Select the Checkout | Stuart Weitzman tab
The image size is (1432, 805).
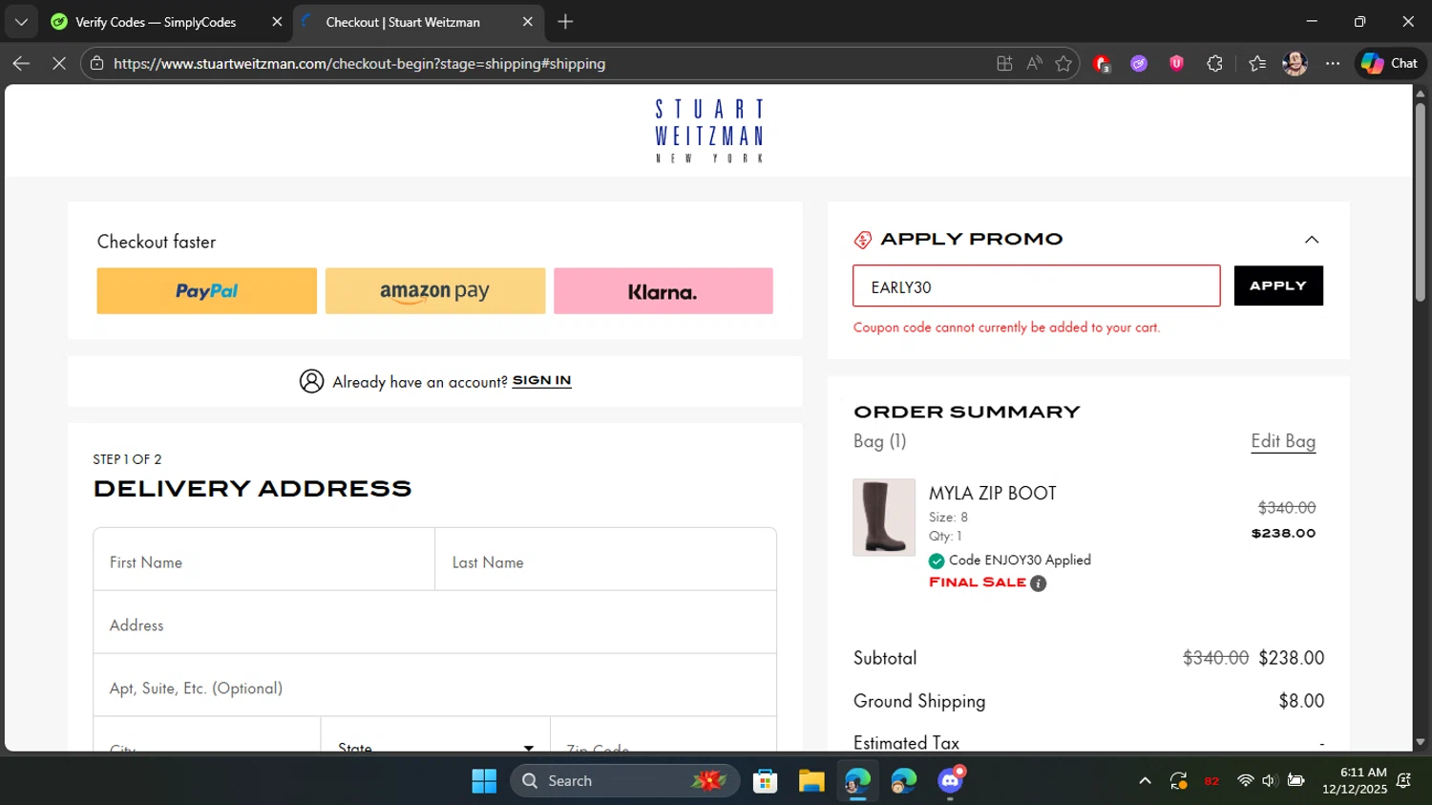[403, 22]
